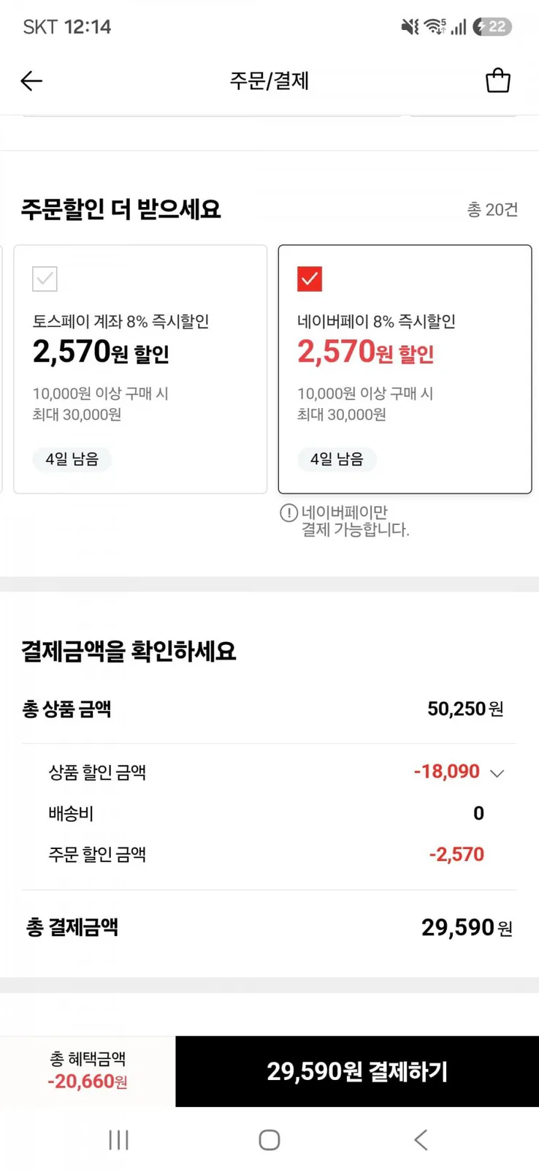The image size is (539, 1170).
Task: Tap Android back navigation chevron
Action: tap(421, 1139)
